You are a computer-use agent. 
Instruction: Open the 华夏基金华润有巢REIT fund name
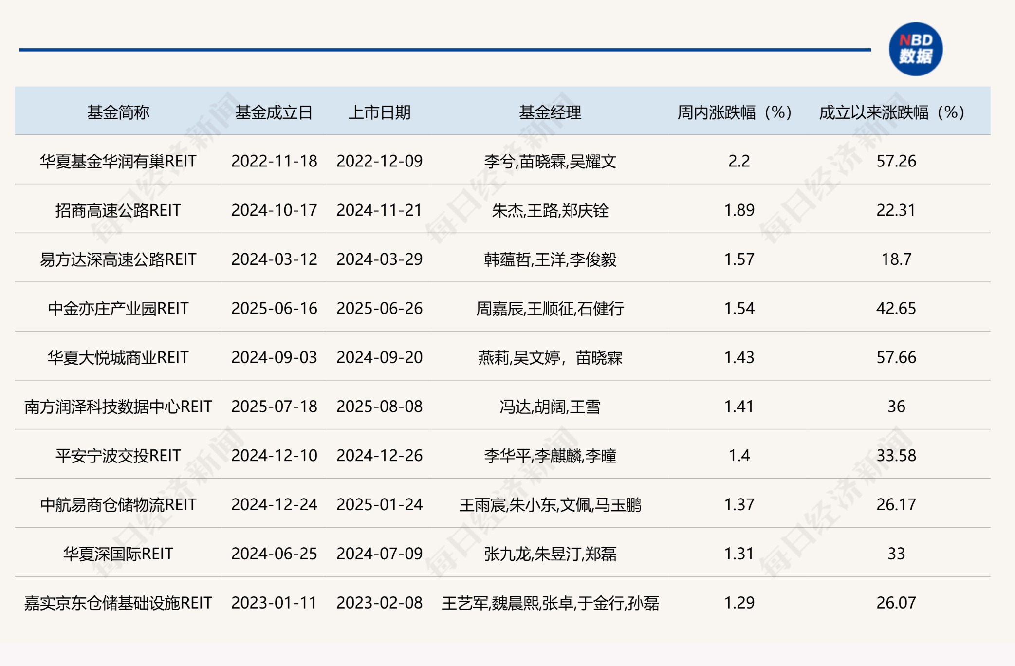pos(118,161)
